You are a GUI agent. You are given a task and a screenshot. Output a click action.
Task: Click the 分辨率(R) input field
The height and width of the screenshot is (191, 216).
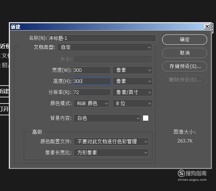[x=92, y=92]
